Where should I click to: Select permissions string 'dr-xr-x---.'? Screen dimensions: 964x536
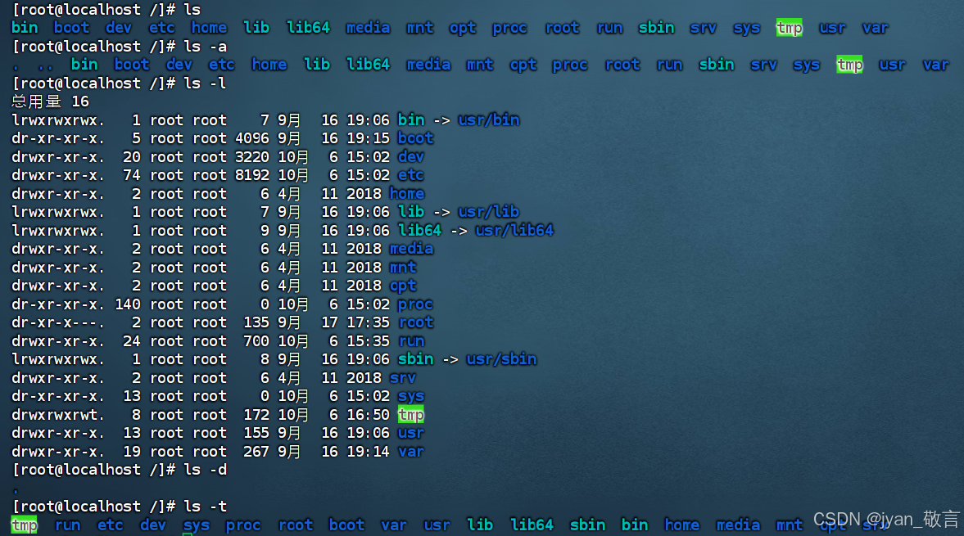coord(58,323)
